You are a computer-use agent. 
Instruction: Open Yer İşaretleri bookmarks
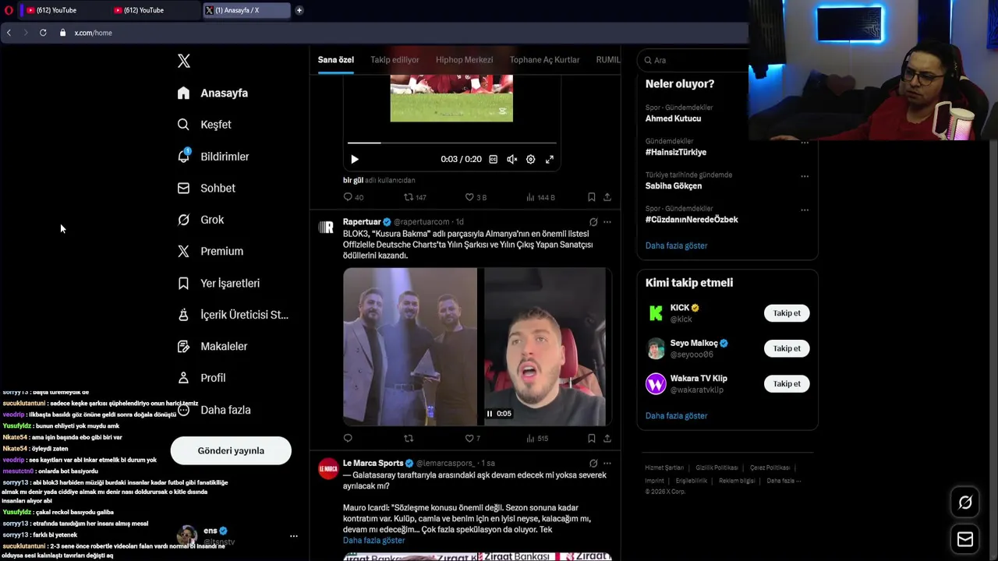(x=218, y=283)
